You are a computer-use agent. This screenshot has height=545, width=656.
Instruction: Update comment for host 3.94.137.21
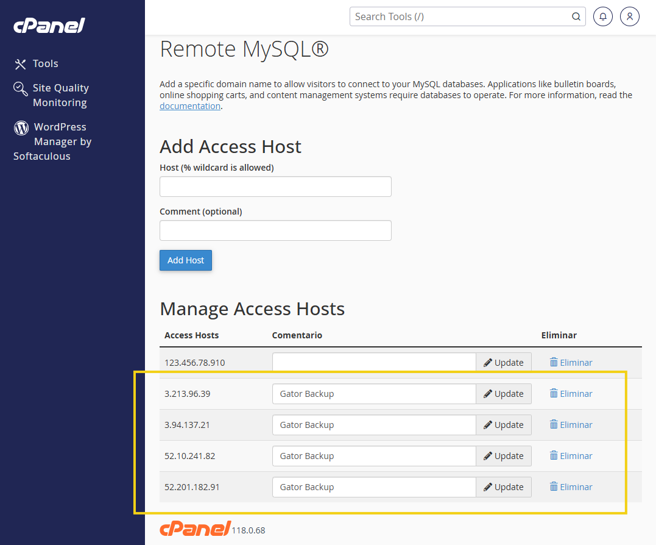pos(504,425)
